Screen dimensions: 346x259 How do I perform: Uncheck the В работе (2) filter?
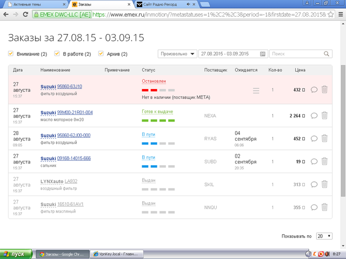coord(57,54)
